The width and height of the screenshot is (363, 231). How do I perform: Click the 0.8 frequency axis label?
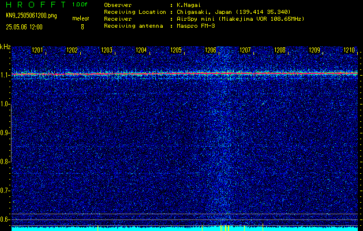(5, 162)
